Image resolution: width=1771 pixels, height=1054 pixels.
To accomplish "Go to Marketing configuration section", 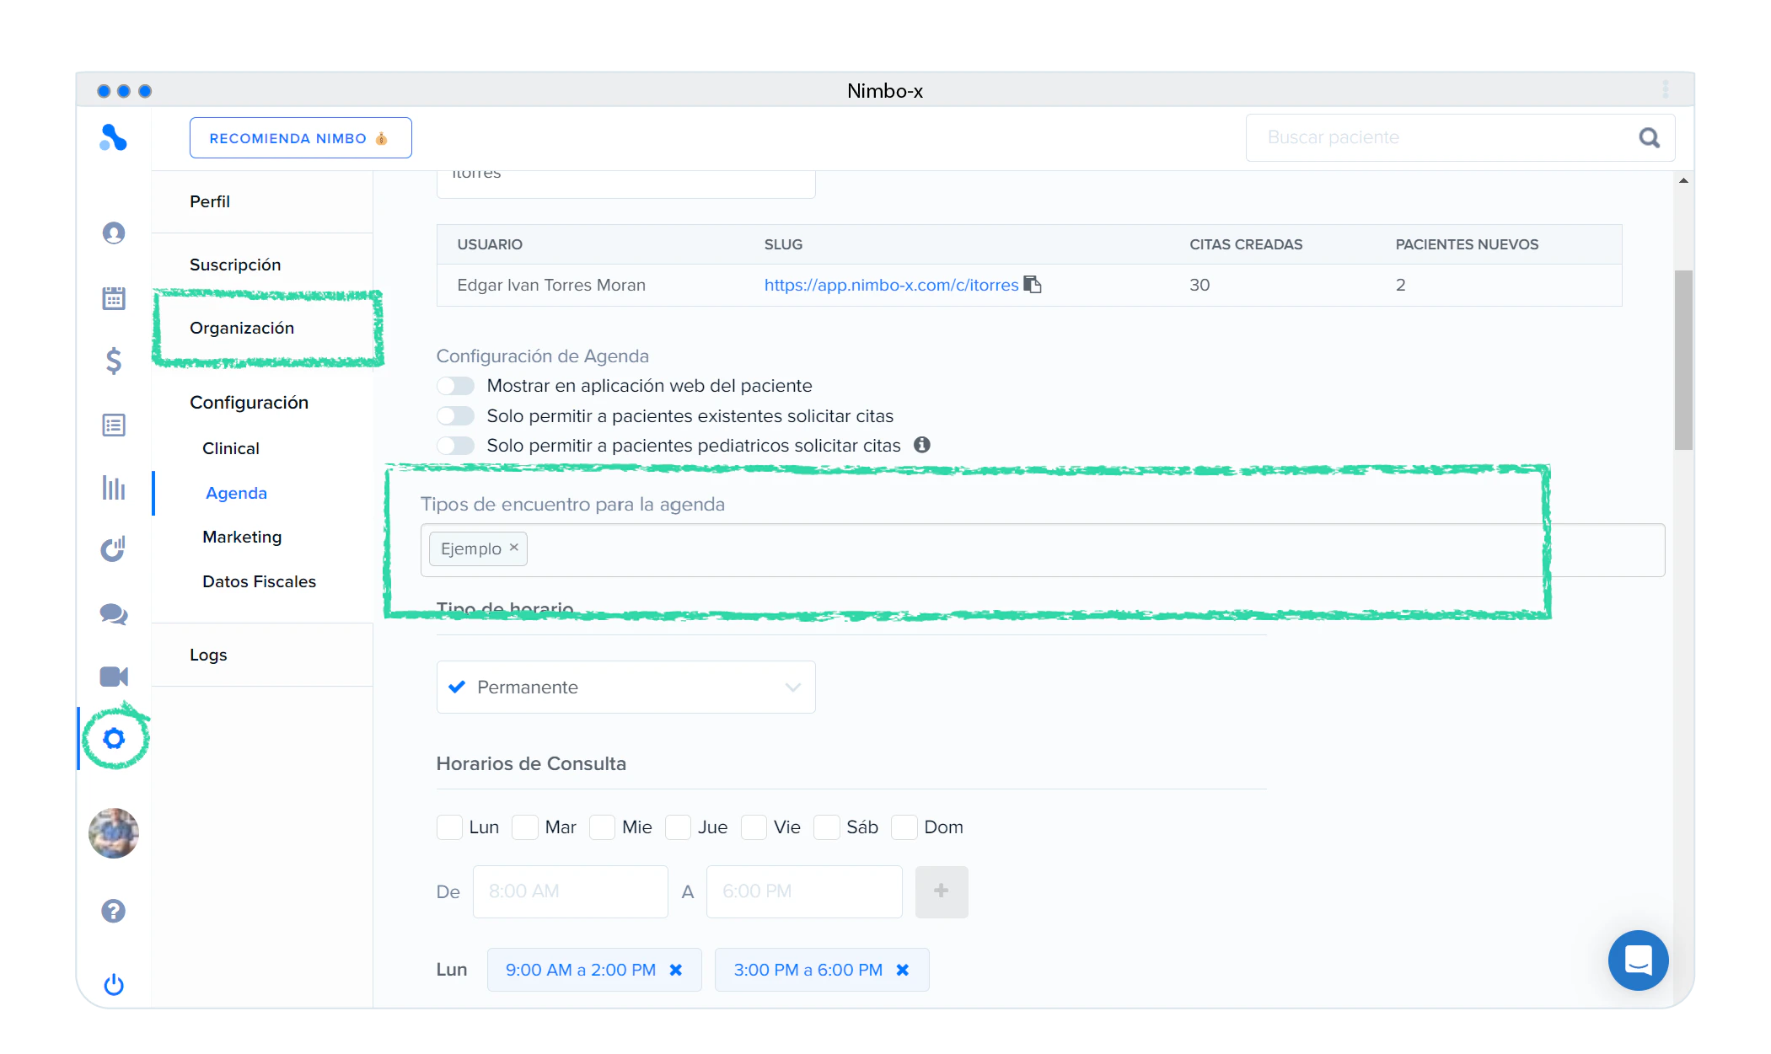I will tap(242, 537).
